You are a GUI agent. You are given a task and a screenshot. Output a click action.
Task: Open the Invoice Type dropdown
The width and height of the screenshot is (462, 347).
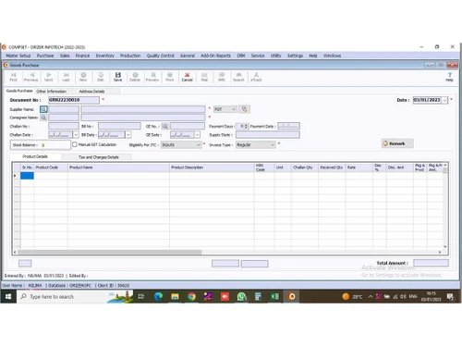pyautogui.click(x=256, y=144)
